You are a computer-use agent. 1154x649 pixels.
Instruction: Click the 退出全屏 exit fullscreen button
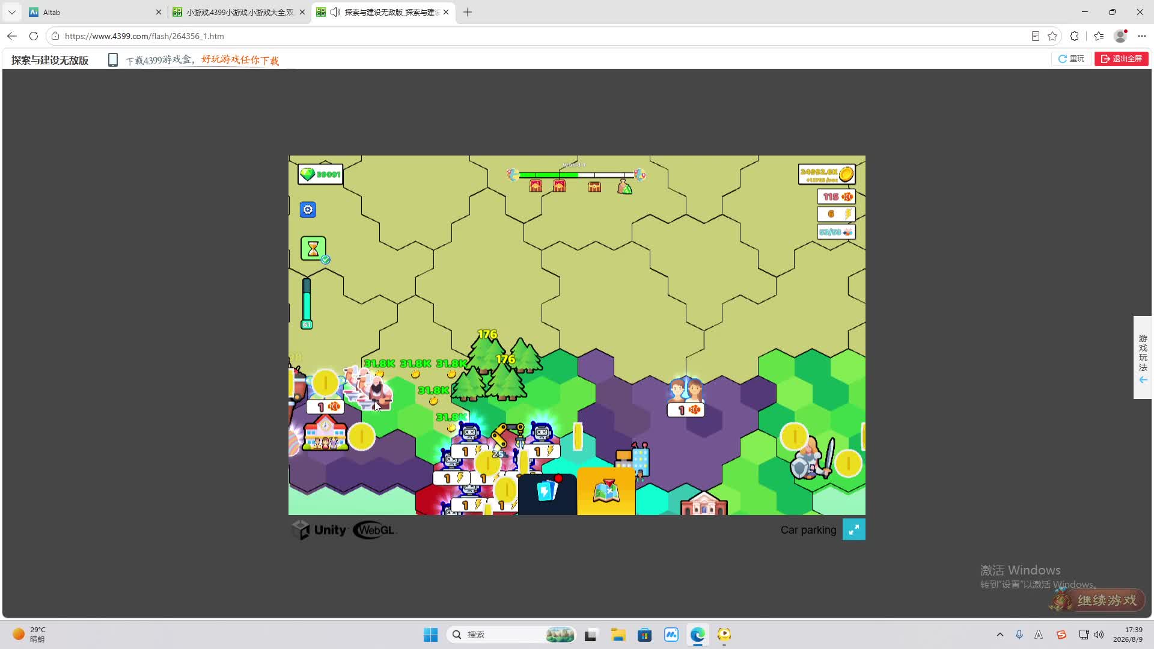click(1122, 59)
